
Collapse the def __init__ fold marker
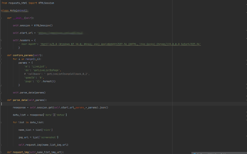tap(1, 18)
